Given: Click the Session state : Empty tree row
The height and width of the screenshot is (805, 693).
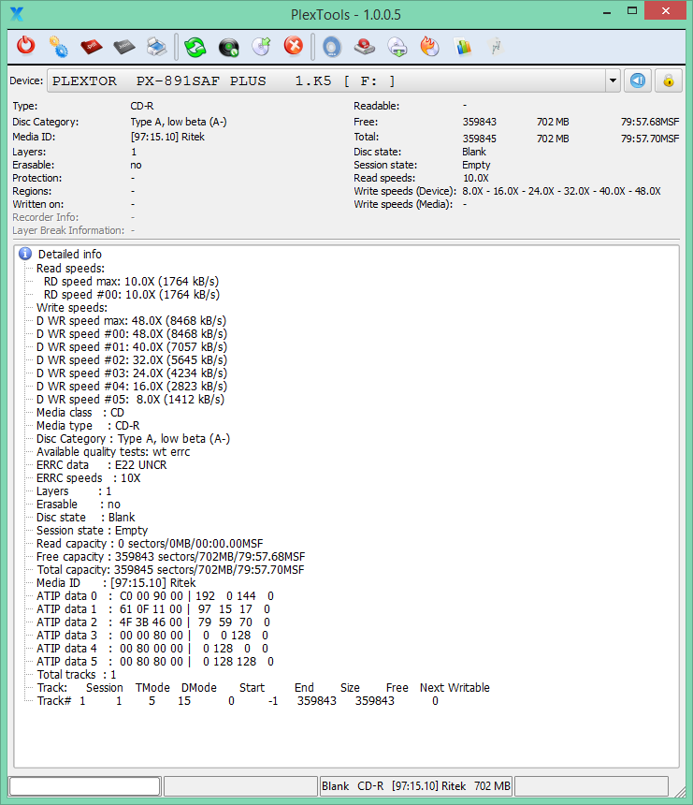Looking at the screenshot, I should point(92,531).
